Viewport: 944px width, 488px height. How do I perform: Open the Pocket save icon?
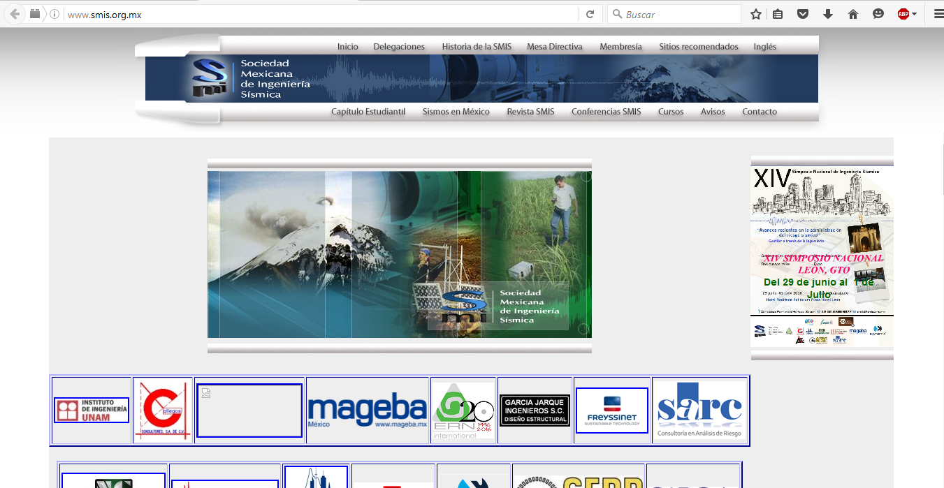[804, 14]
